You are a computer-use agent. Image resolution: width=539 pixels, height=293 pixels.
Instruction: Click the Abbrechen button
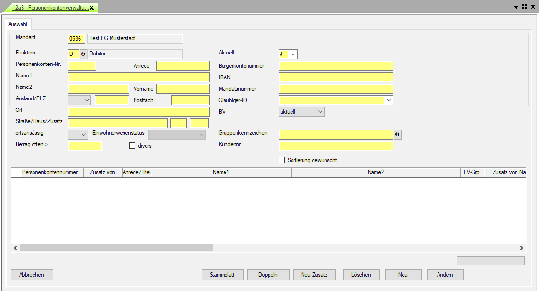click(x=32, y=275)
